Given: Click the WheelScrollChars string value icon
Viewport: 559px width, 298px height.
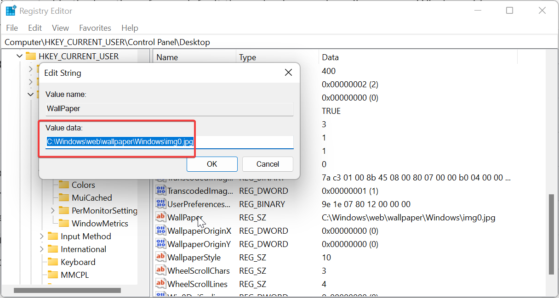Looking at the screenshot, I should click(x=160, y=270).
